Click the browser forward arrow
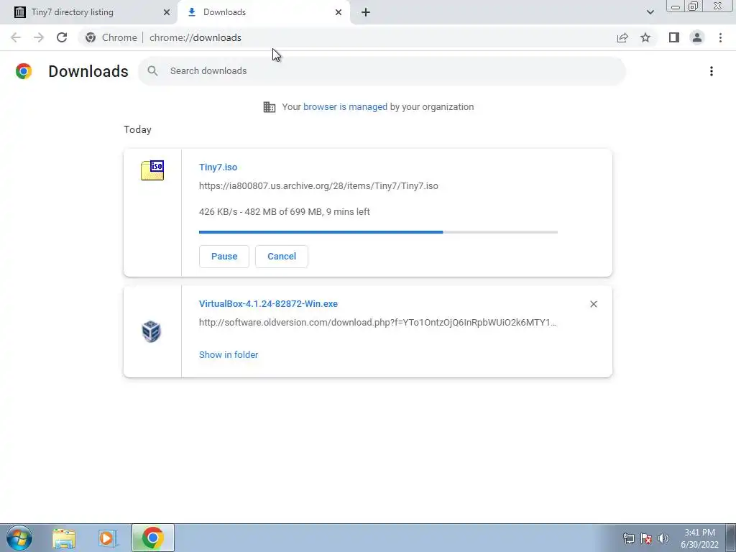Screen dimensions: 736x552 (39, 37)
